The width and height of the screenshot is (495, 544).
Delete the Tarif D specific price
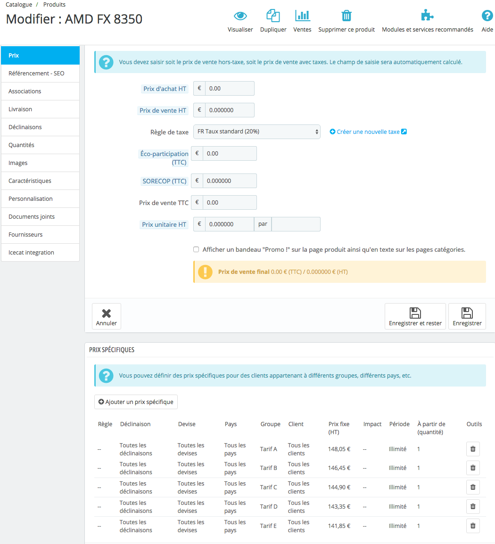473,507
